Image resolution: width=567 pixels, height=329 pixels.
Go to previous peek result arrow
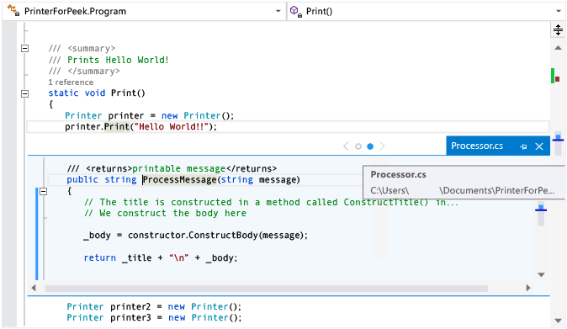click(346, 146)
